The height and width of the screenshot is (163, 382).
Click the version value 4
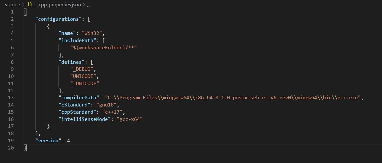(x=68, y=141)
